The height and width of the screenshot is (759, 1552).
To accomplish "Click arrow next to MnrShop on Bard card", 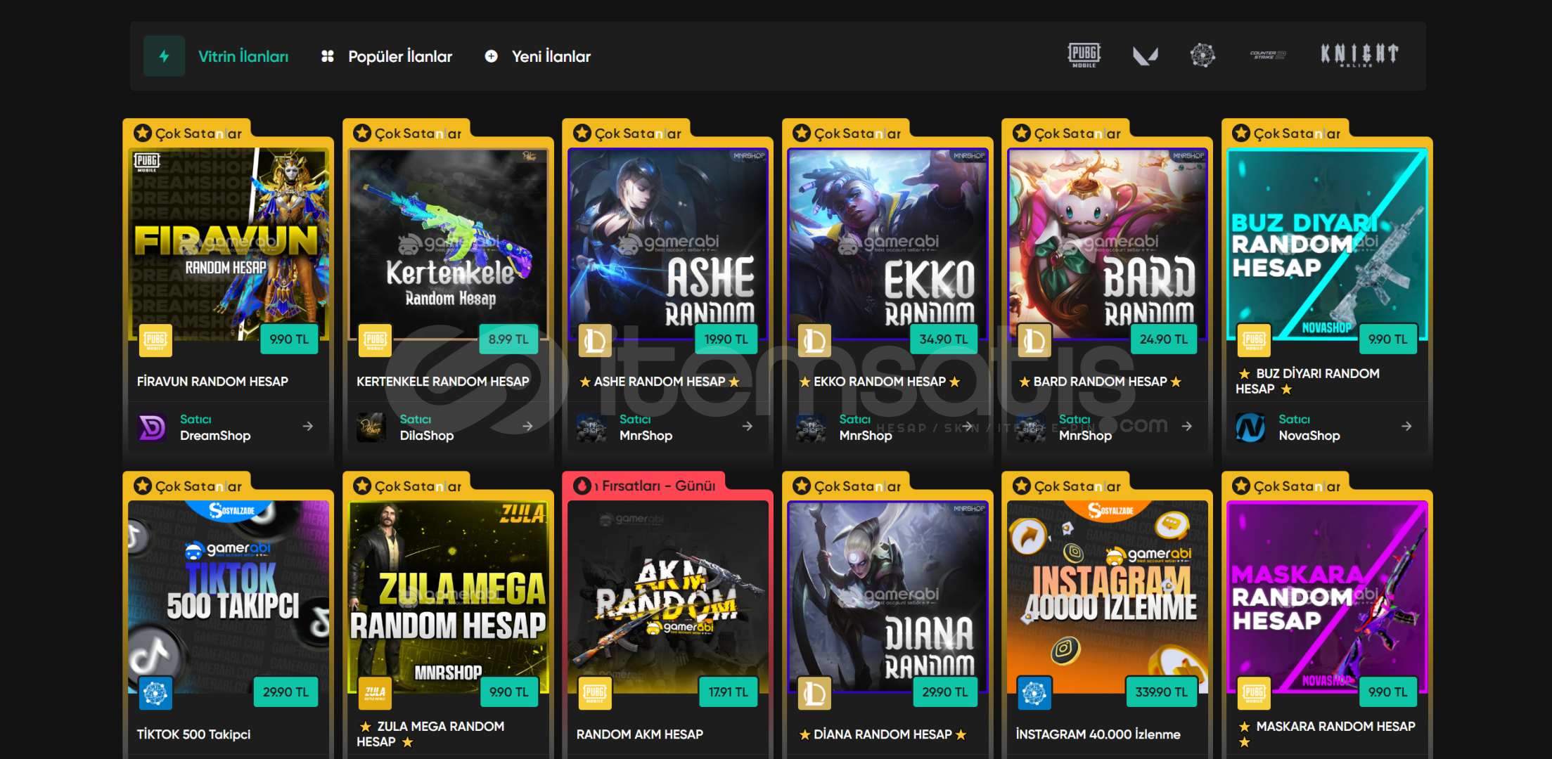I will click(1187, 427).
